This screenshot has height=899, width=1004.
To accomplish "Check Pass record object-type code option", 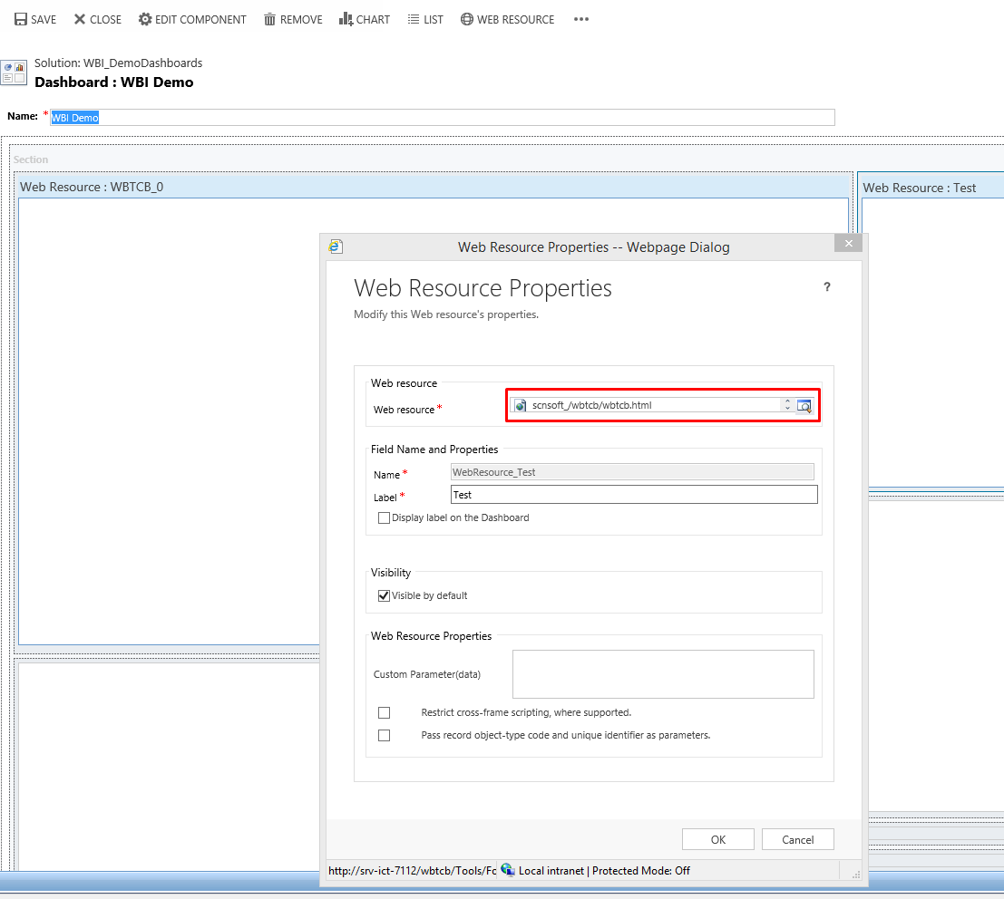I will [x=384, y=735].
